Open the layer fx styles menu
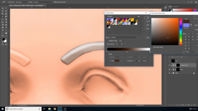 coord(180,105)
